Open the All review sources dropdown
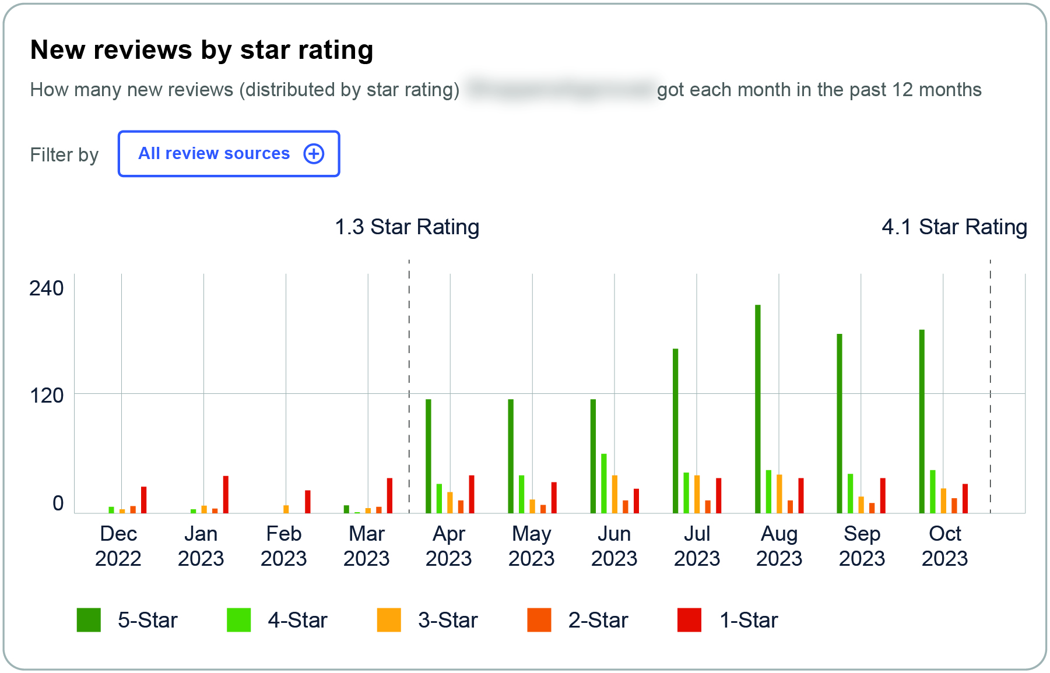This screenshot has width=1050, height=673. [x=229, y=153]
